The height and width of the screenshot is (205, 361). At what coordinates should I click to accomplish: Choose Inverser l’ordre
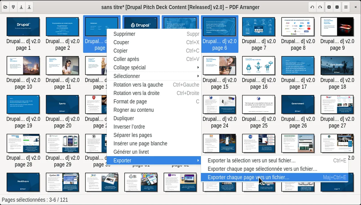click(154, 126)
